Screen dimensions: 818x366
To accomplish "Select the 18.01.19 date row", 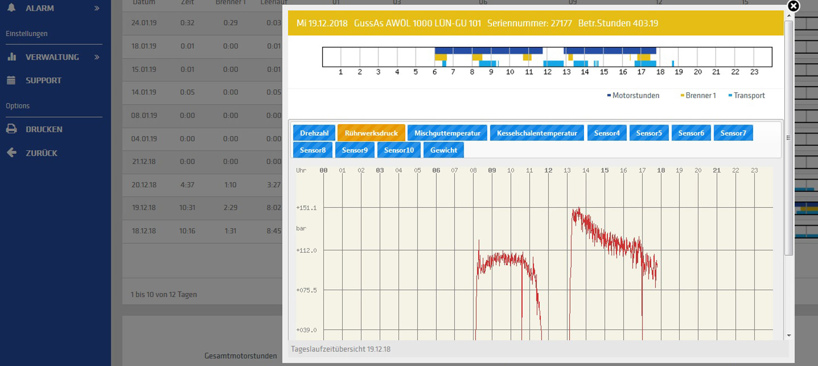I will click(x=202, y=46).
